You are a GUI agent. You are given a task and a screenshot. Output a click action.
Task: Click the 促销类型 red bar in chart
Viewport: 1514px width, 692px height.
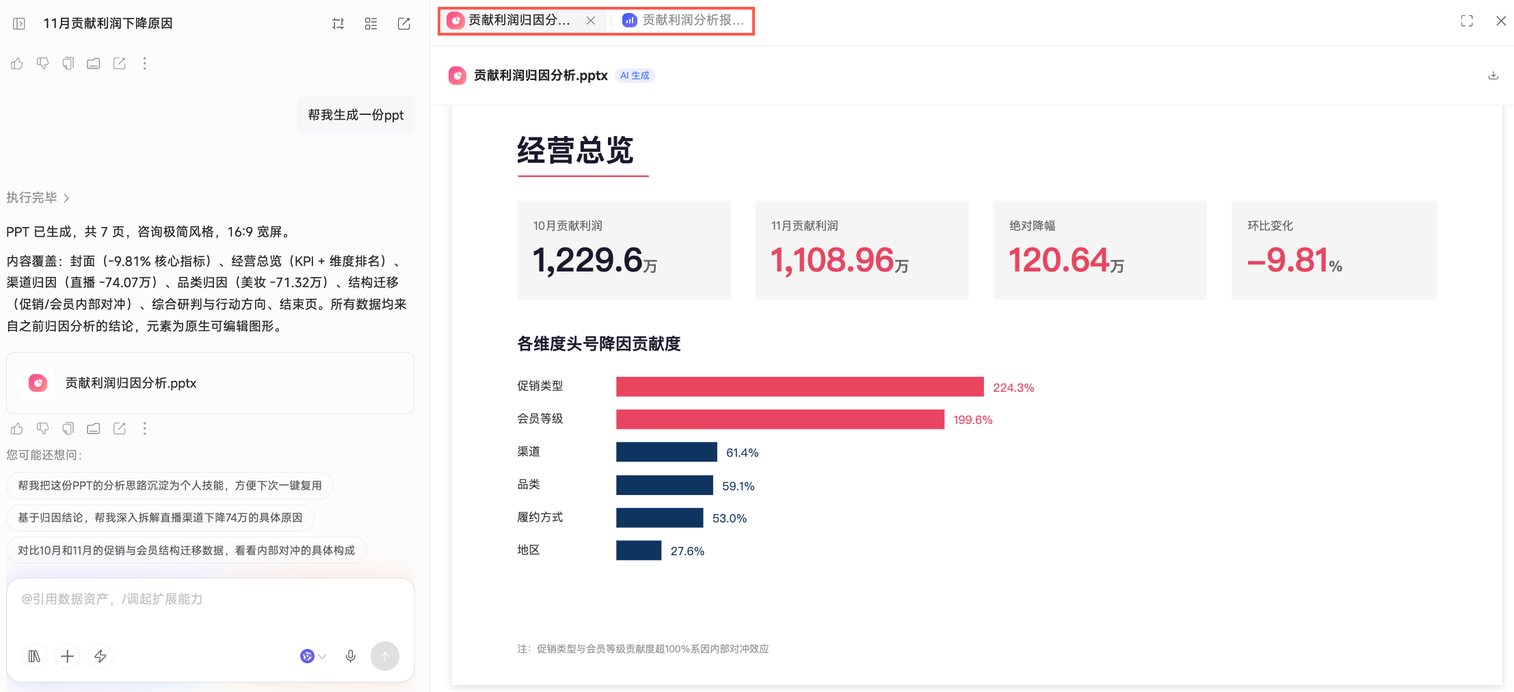click(799, 386)
